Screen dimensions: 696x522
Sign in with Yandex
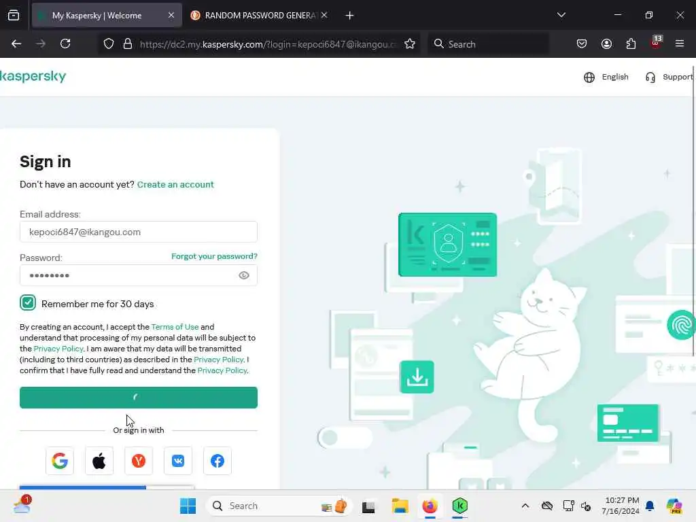click(139, 461)
